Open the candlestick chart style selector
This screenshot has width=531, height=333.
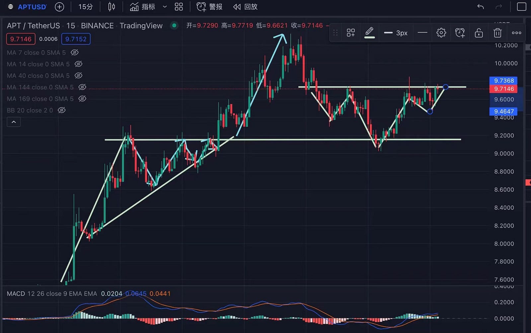pos(112,7)
